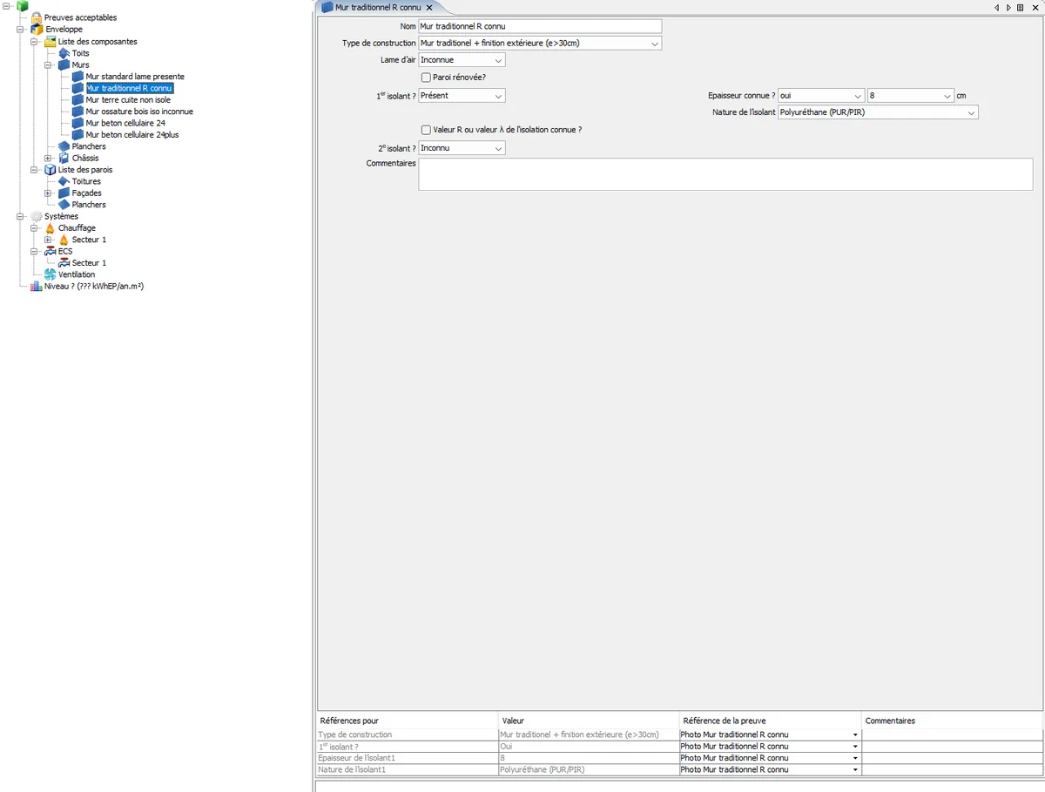Enable the Paroi rénovée checkbox
Viewport: 1045px width, 792px height.
coord(426,78)
